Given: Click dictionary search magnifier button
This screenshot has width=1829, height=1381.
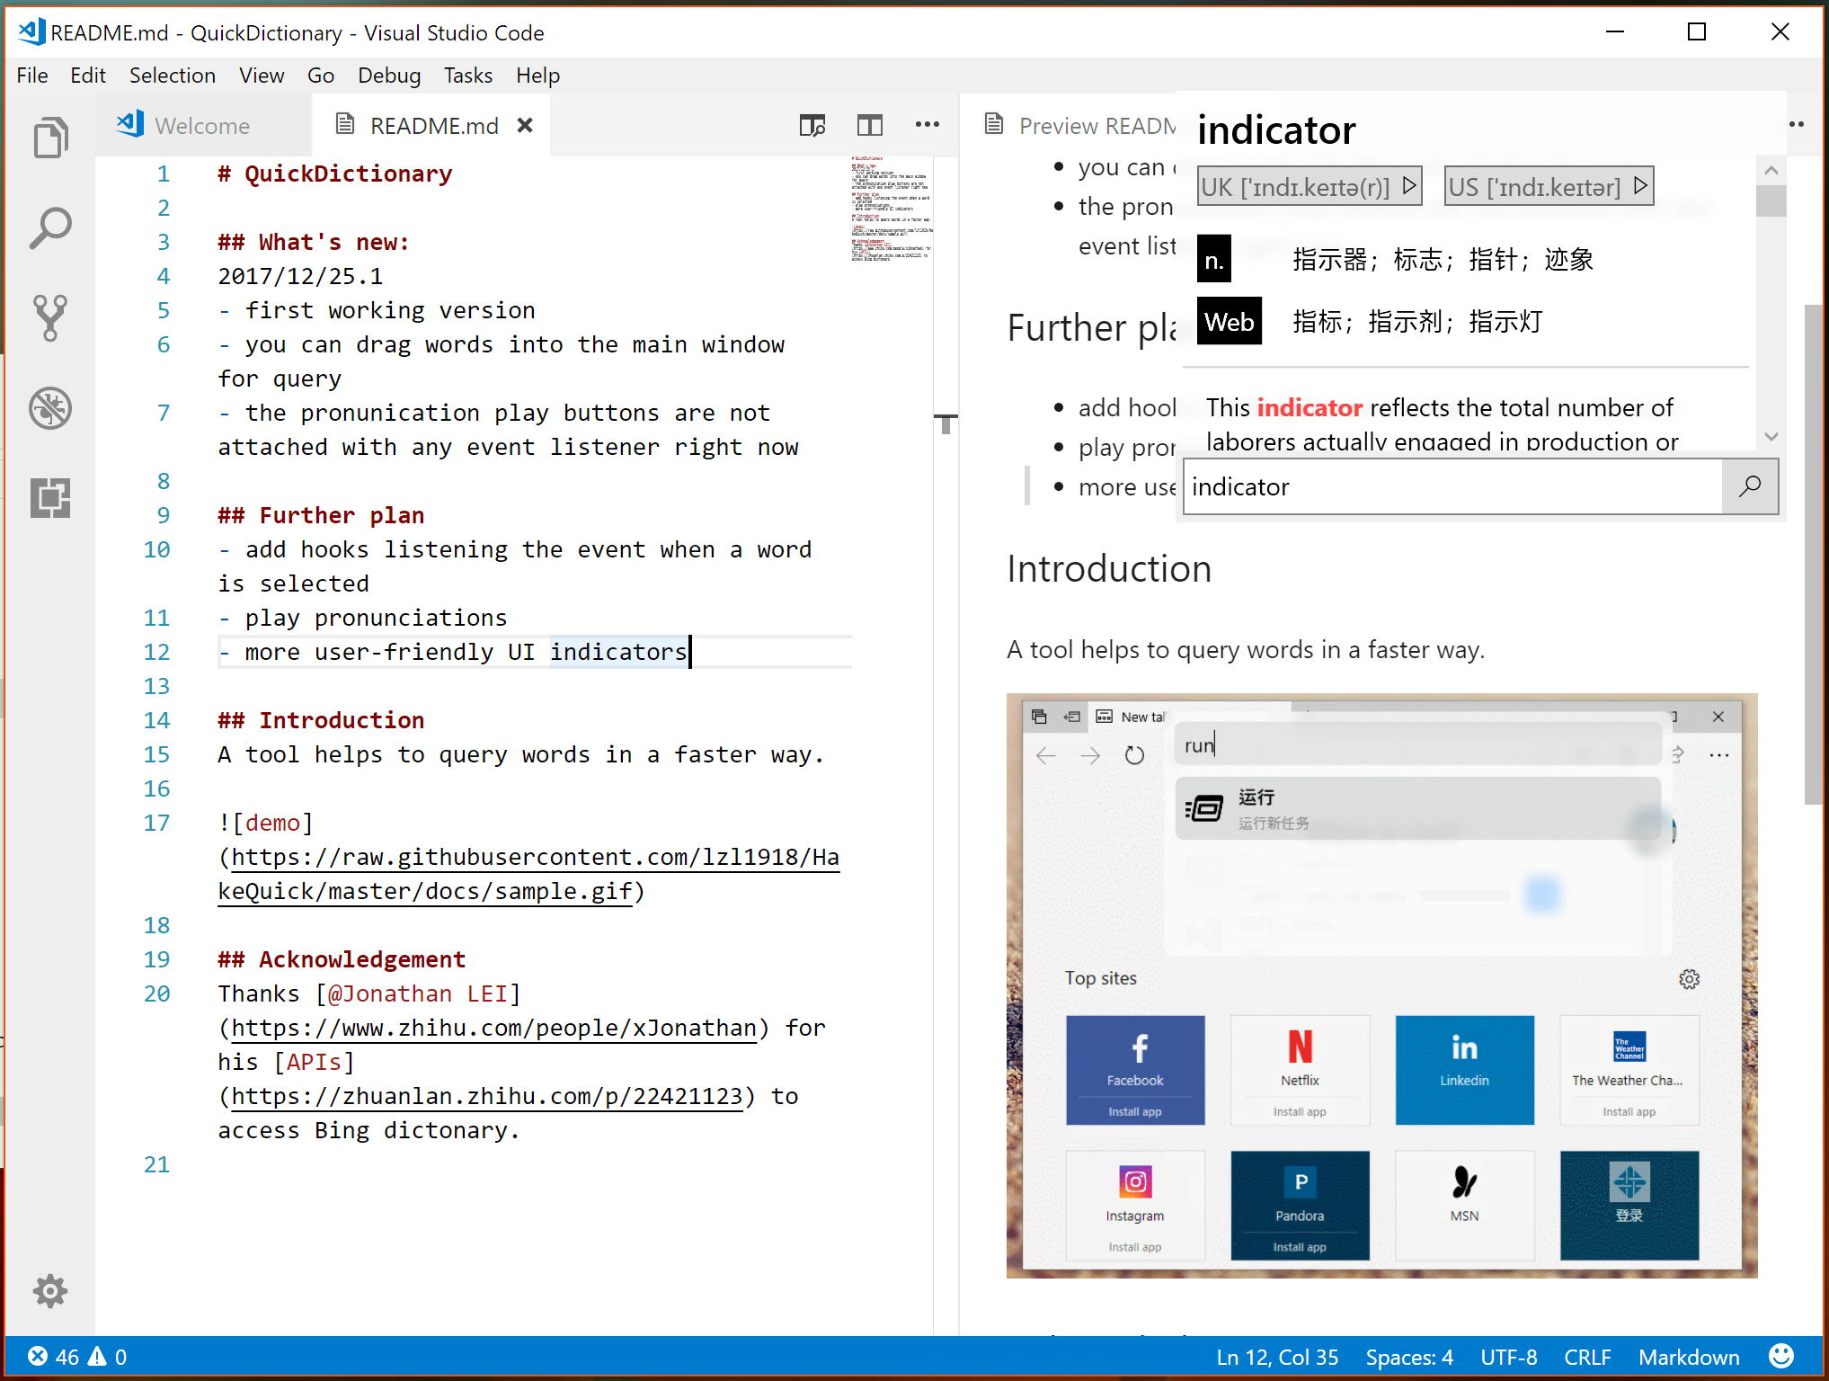Looking at the screenshot, I should tap(1749, 486).
